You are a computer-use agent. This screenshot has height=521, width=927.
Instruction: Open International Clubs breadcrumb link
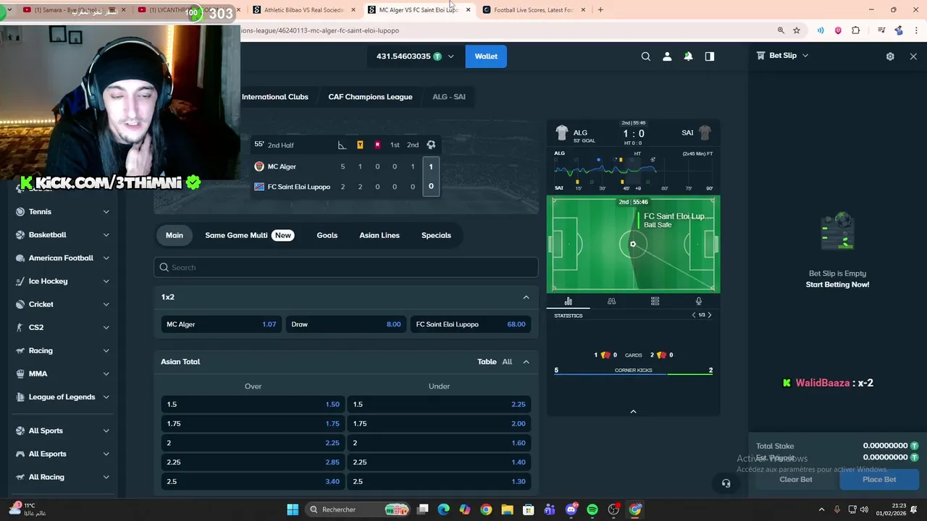pyautogui.click(x=275, y=97)
